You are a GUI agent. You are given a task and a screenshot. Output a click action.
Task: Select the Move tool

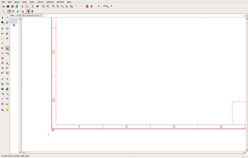[2, 29]
